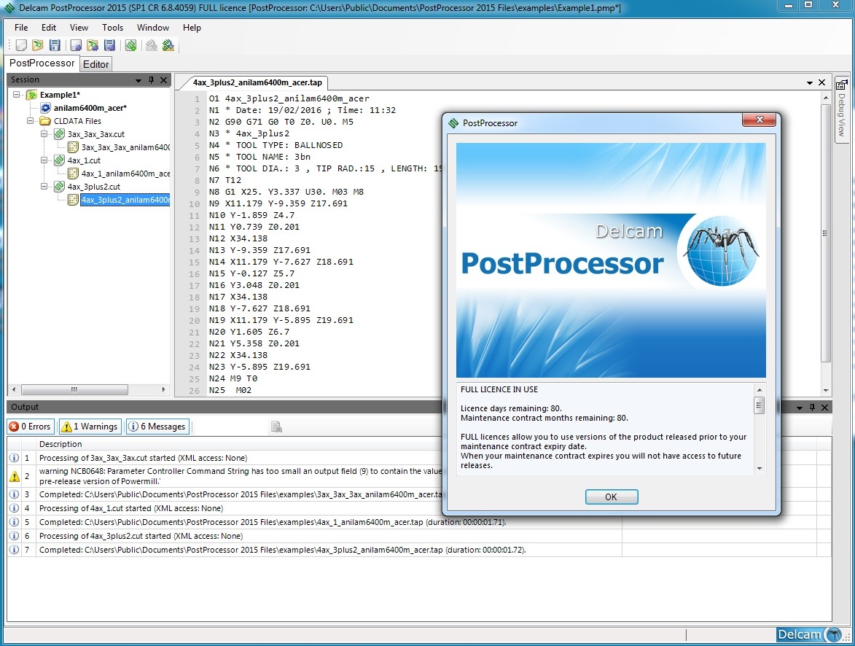
Task: Click the Example1 session icon
Action: pyautogui.click(x=32, y=95)
